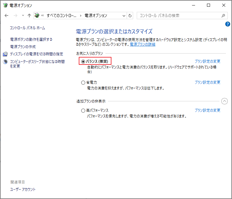Open プラン設定の変更 for 省電力 plan
232x199 pixels.
(208, 82)
